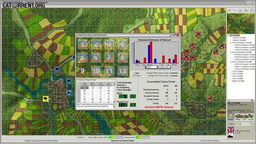Click the highlighted cell '75' in row 1
The height and width of the screenshot is (144, 256).
coord(85,88)
